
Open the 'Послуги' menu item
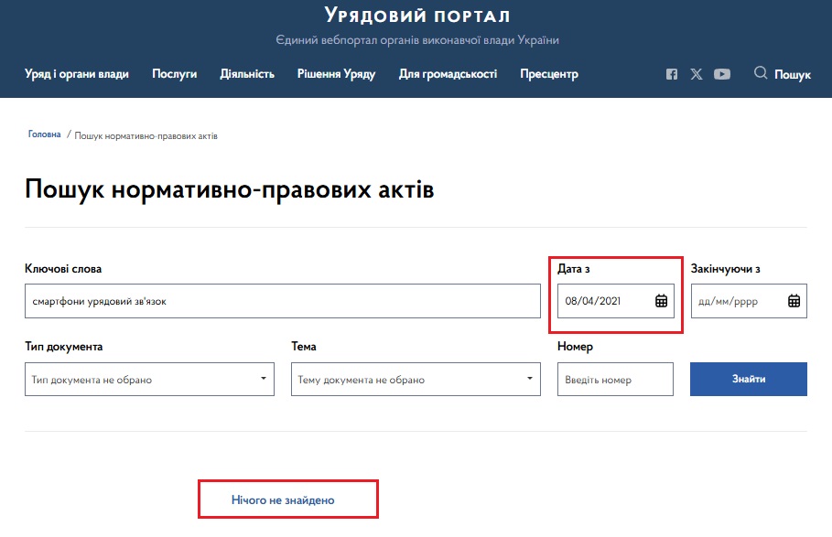(175, 74)
